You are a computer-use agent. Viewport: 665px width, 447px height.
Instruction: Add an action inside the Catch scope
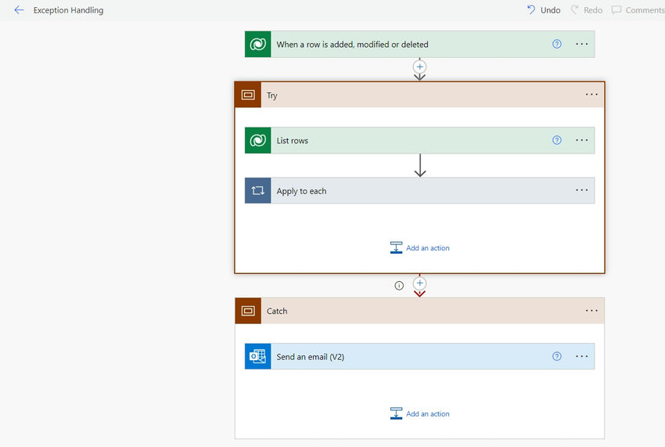pyautogui.click(x=419, y=413)
